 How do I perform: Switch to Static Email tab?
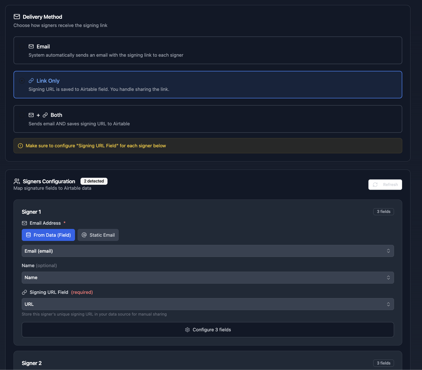click(x=98, y=235)
